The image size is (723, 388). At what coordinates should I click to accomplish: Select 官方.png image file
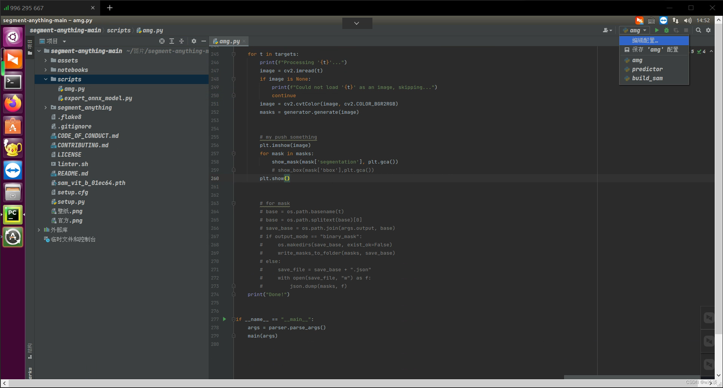67,220
